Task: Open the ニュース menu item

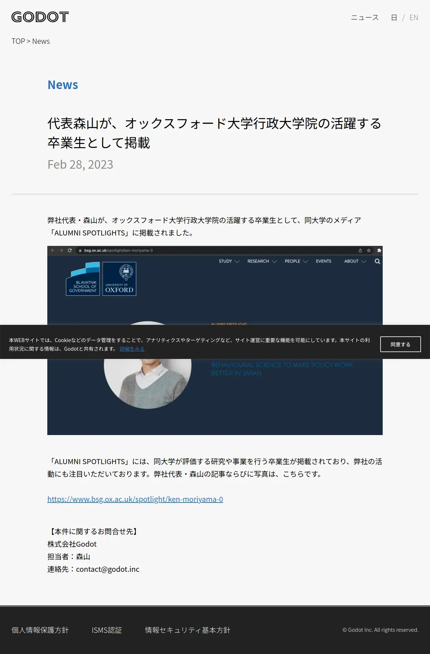Action: 365,18
